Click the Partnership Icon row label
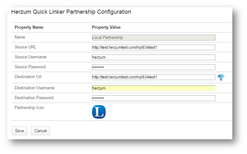The height and width of the screenshot is (154, 247). [x=29, y=108]
